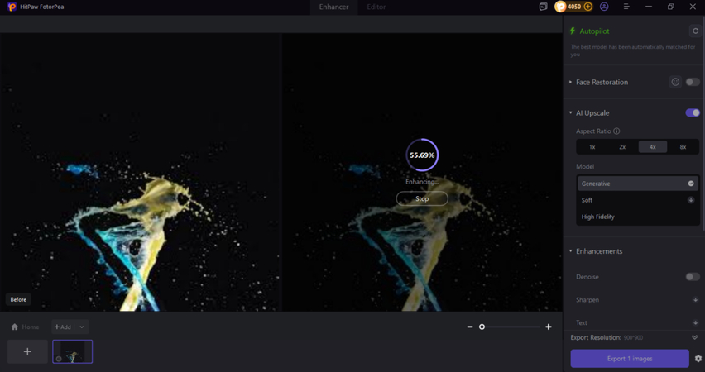The height and width of the screenshot is (372, 705).
Task: Click the Model label
Action: tap(585, 166)
